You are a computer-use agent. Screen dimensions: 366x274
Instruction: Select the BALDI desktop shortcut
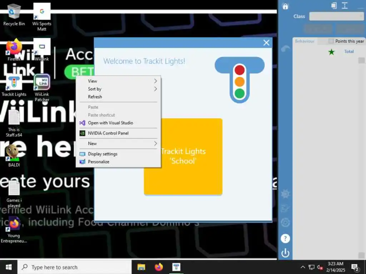pyautogui.click(x=14, y=156)
